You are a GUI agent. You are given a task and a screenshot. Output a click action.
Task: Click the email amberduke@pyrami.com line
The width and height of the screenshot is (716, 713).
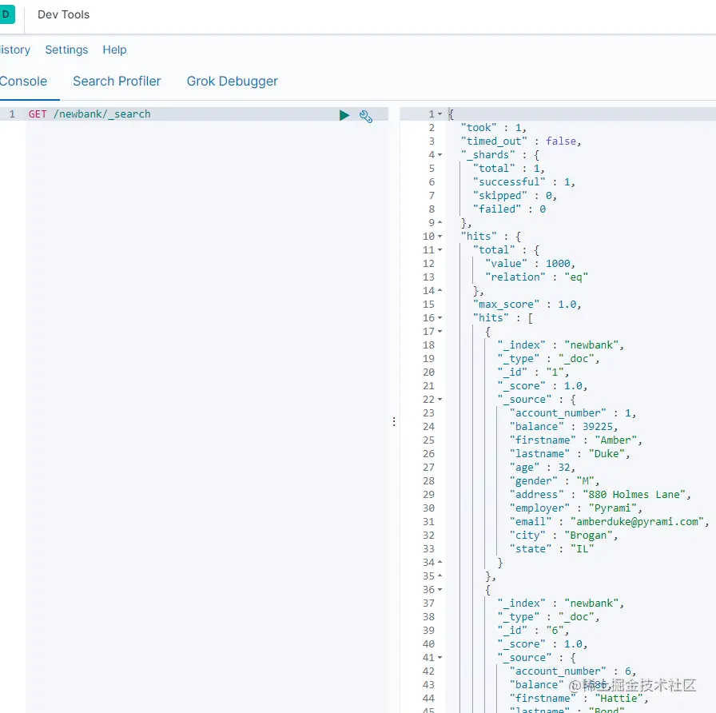609,522
